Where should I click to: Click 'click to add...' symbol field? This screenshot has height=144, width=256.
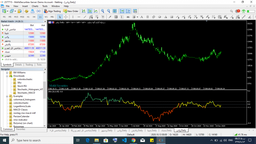tap(11, 59)
